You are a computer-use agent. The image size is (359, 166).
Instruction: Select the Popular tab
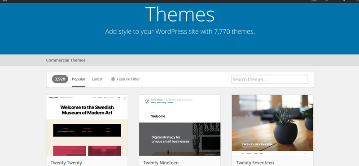point(79,79)
